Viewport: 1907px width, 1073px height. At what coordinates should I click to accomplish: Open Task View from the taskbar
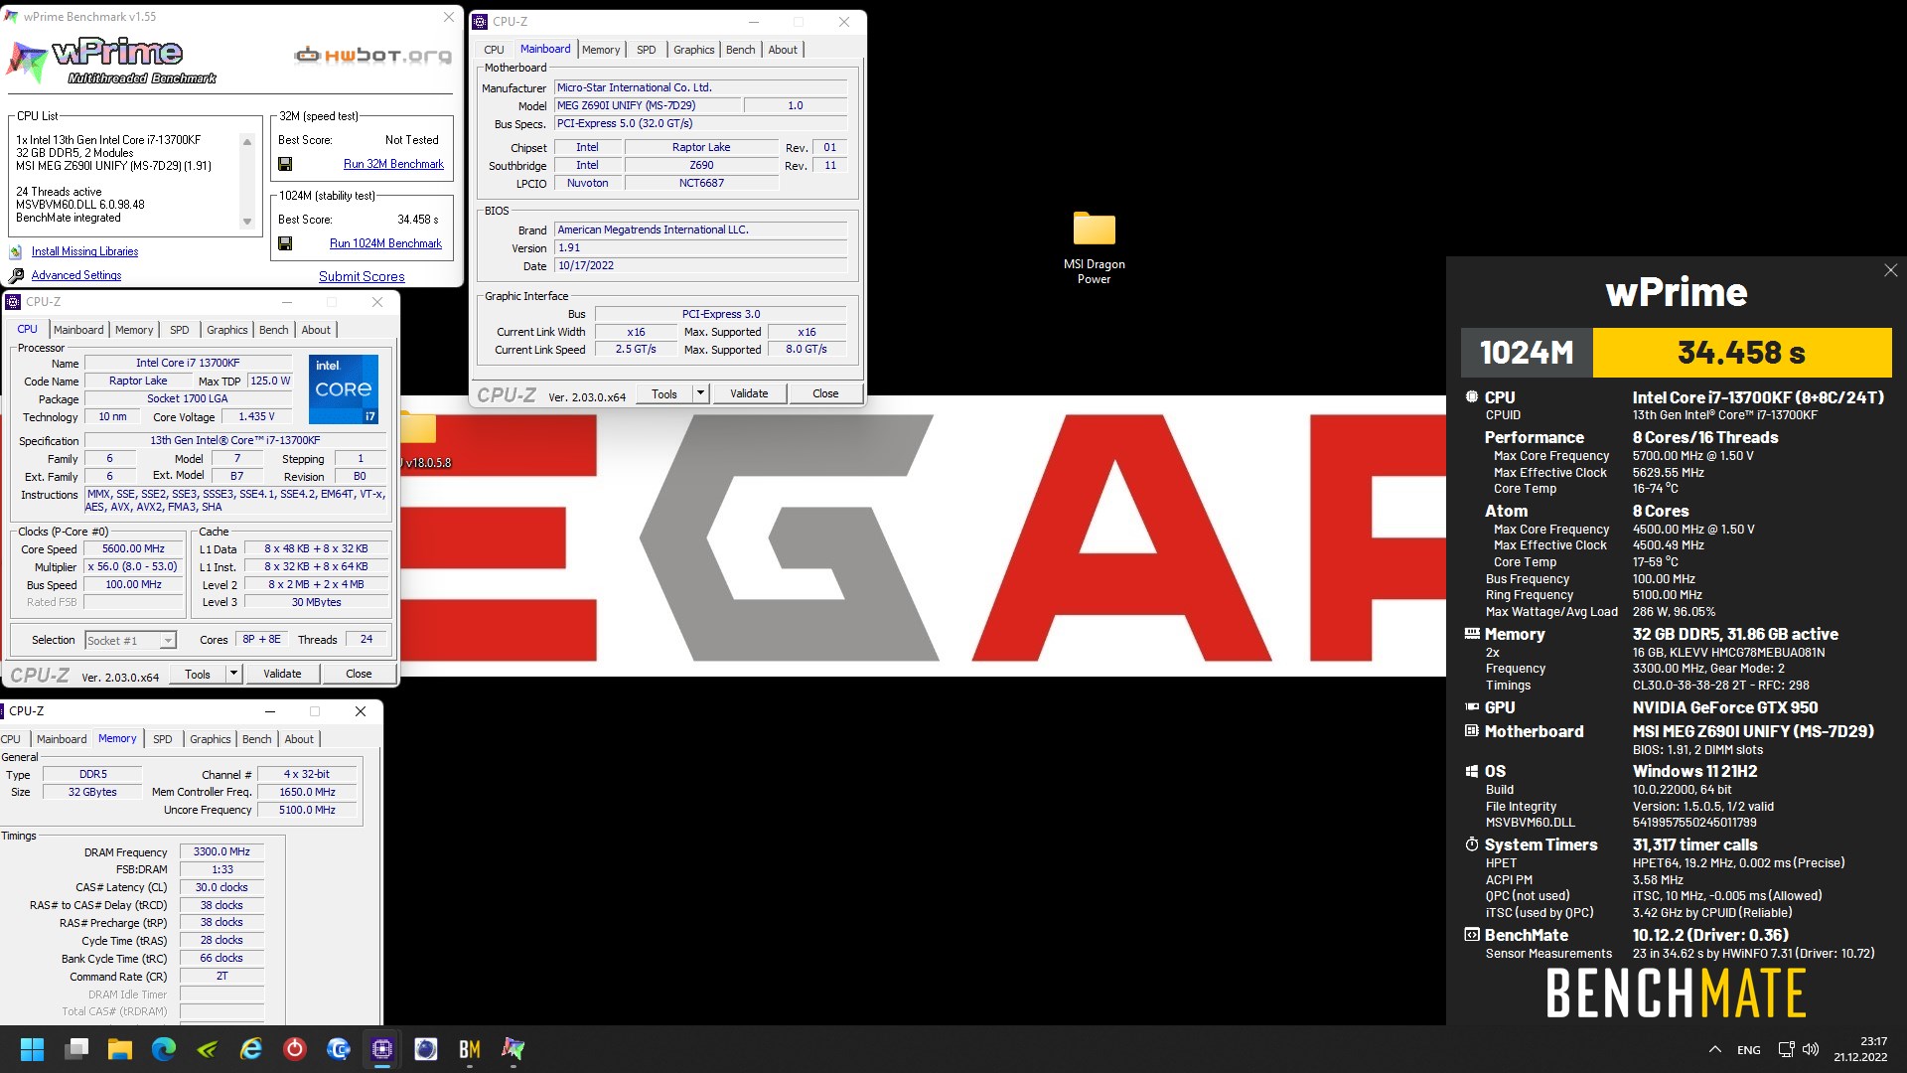pyautogui.click(x=76, y=1049)
